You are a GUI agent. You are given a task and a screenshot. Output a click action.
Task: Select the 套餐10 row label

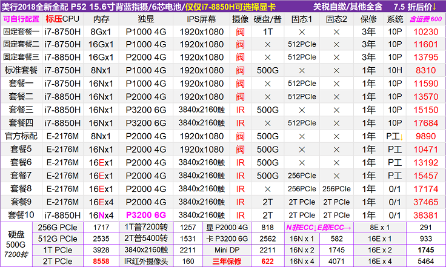(x=21, y=215)
